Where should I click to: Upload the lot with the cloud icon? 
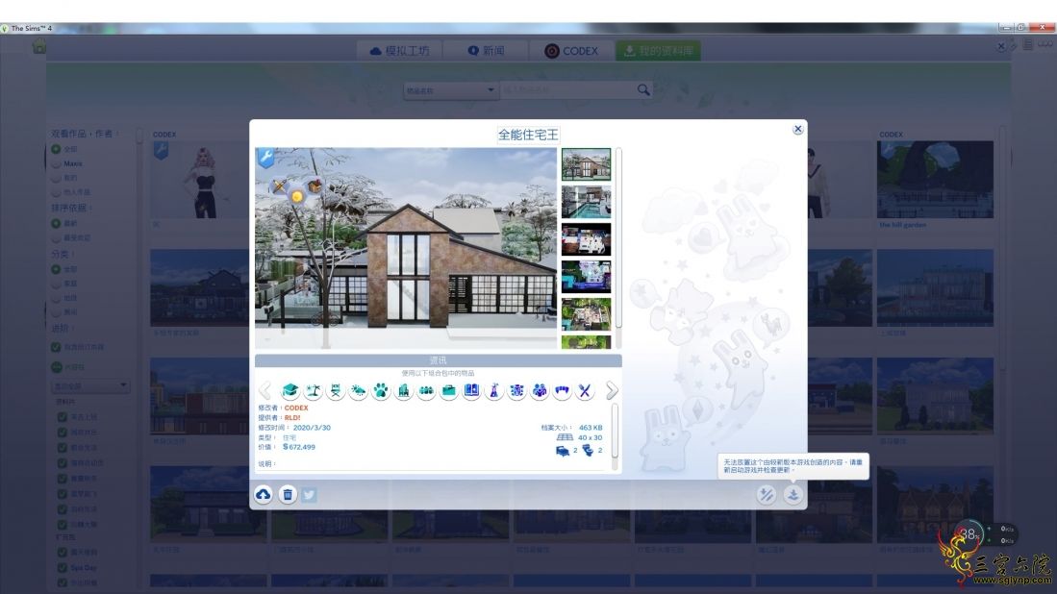coord(264,495)
